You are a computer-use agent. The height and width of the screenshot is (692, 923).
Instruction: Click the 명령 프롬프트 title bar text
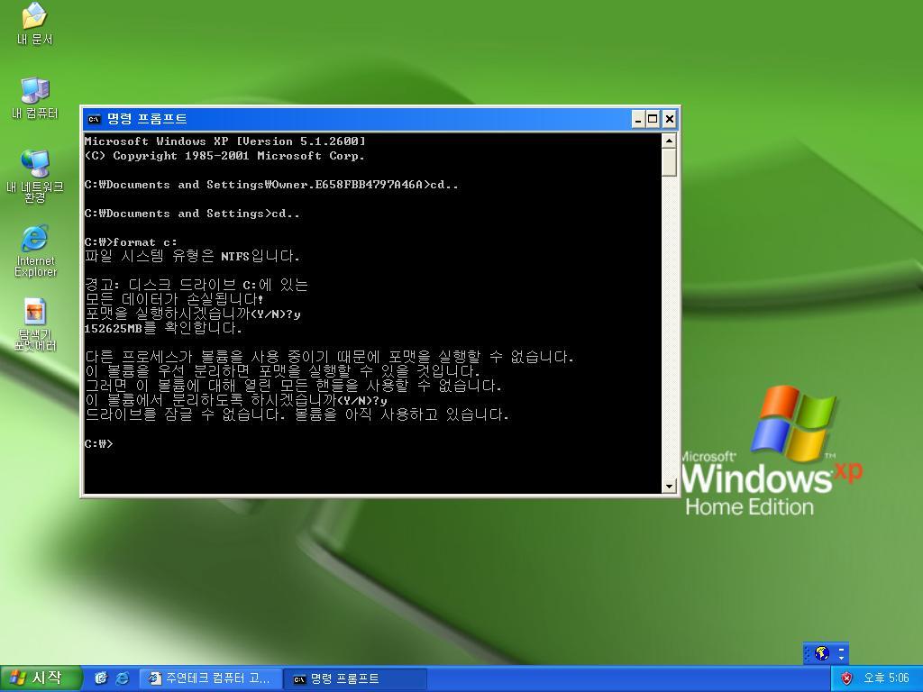coord(147,119)
